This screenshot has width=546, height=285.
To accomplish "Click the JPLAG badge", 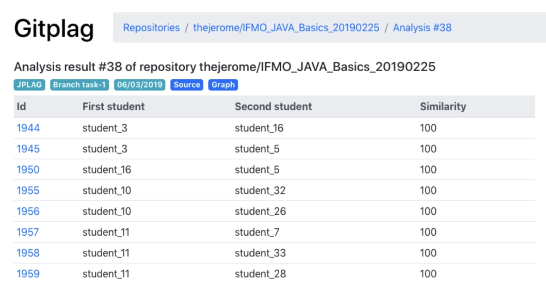I will [30, 85].
